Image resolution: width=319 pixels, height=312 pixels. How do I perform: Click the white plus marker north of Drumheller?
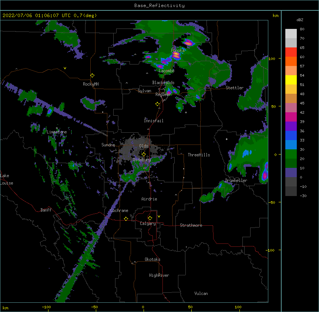pyautogui.click(x=226, y=139)
